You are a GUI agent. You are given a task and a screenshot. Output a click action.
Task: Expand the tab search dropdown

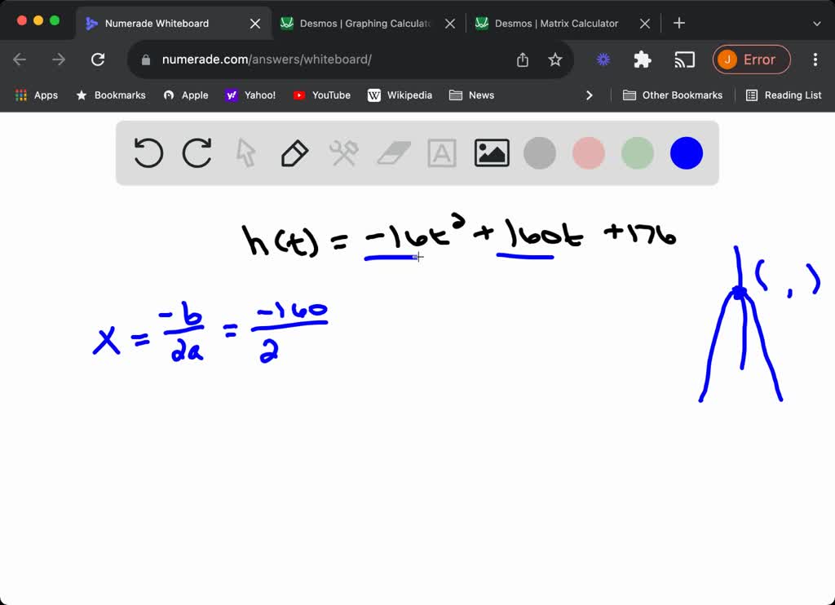click(x=816, y=24)
